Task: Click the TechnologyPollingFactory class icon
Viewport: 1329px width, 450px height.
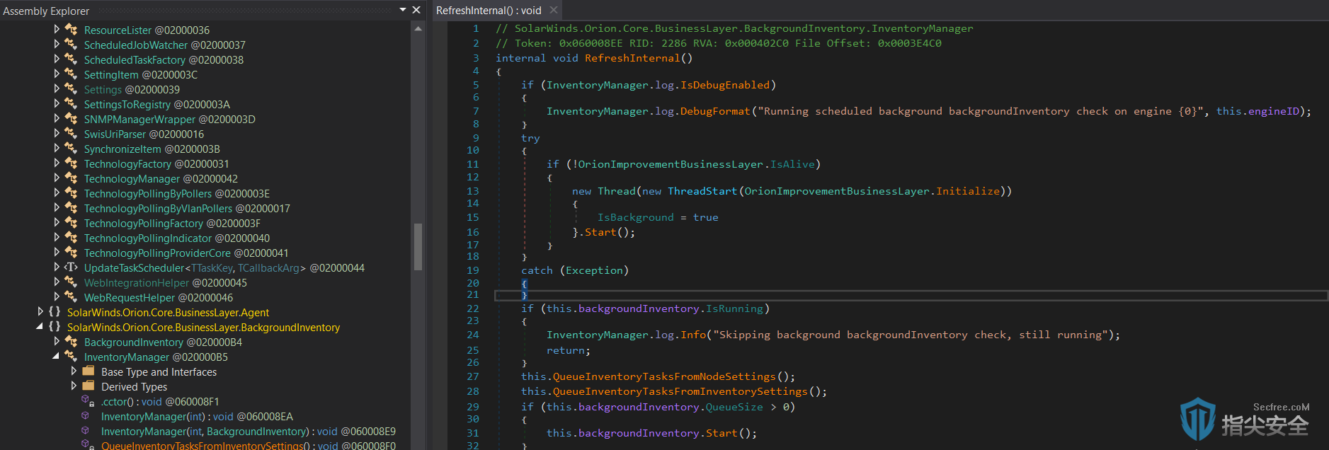Action: [71, 223]
